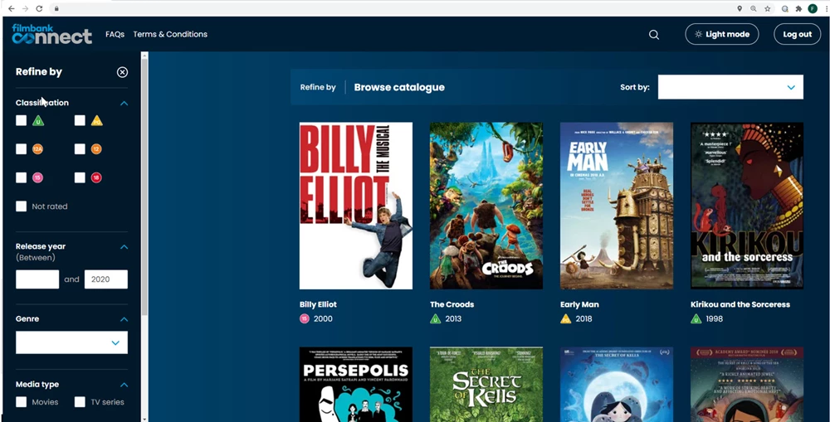This screenshot has height=422, width=830.
Task: Tick the 12A classification checkbox
Action: coord(22,149)
